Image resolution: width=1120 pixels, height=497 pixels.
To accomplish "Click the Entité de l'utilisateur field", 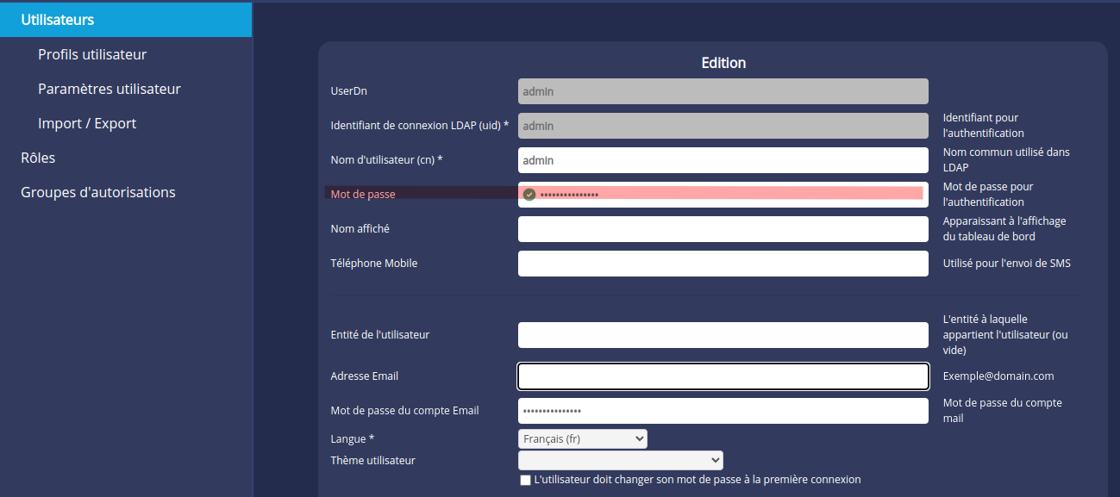I will pos(723,334).
